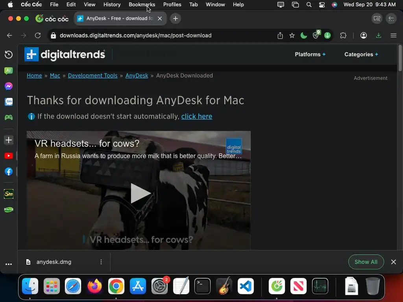This screenshot has width=403, height=302.
Task: Open Control Center in menu bar
Action: (322, 5)
